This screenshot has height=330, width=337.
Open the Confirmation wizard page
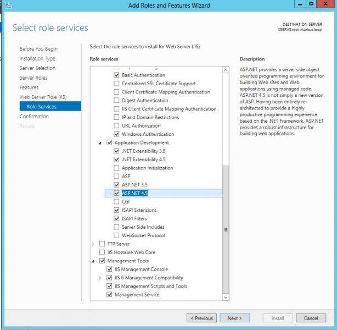click(34, 117)
